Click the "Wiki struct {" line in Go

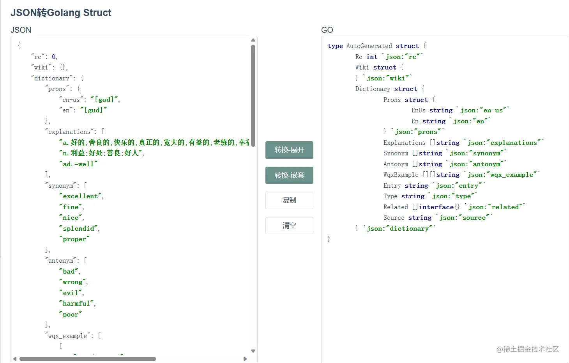click(380, 68)
